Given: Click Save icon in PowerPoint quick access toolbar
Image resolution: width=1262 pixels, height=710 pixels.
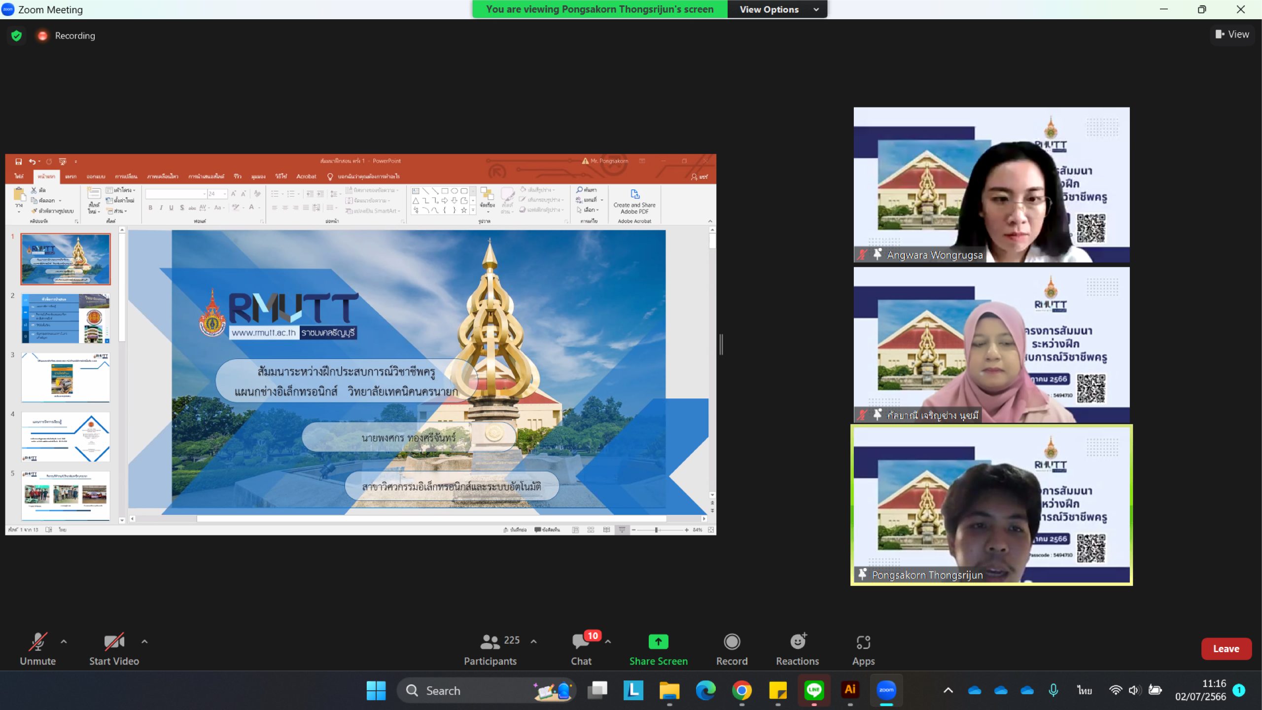Looking at the screenshot, I should click(19, 161).
